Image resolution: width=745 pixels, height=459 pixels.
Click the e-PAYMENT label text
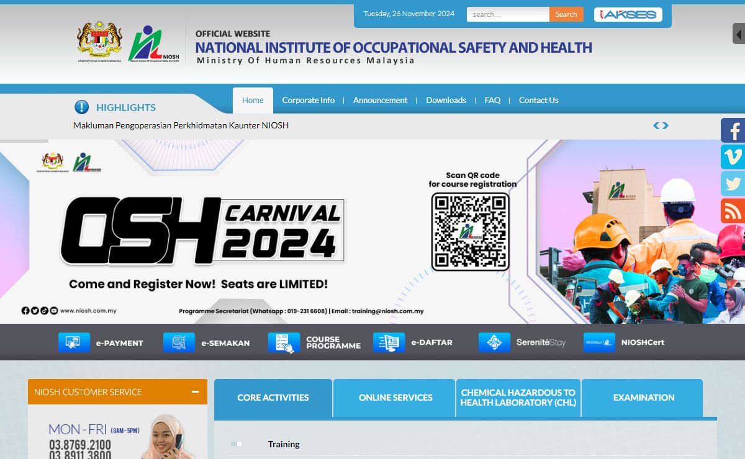119,343
